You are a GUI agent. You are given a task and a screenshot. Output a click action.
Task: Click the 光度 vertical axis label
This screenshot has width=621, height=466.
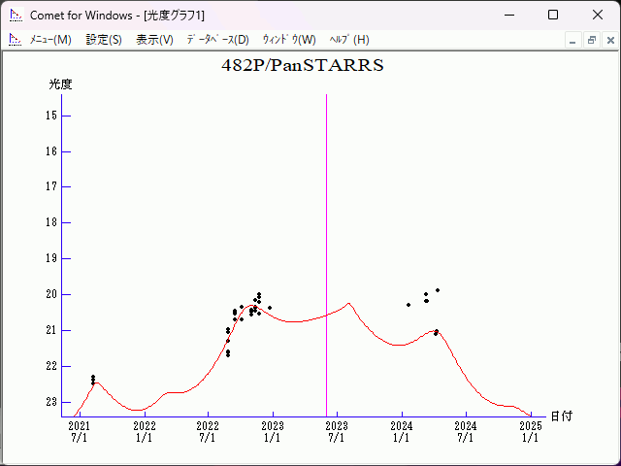pos(61,84)
